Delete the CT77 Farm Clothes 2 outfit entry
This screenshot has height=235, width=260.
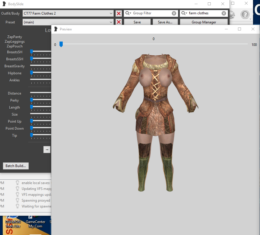(x=119, y=13)
